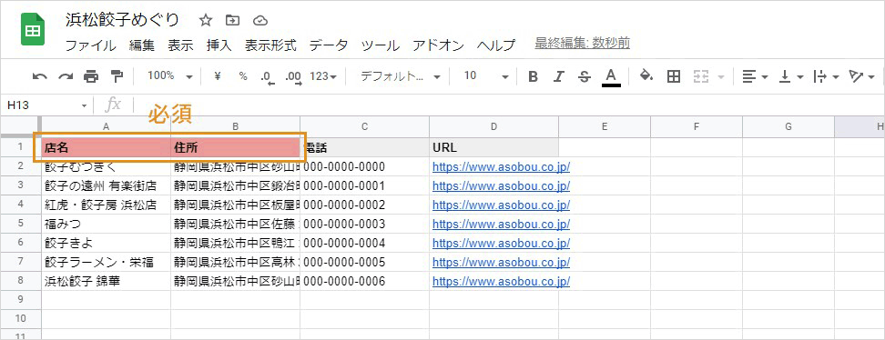Toggle italic formatting
The image size is (885, 340).
tap(559, 76)
